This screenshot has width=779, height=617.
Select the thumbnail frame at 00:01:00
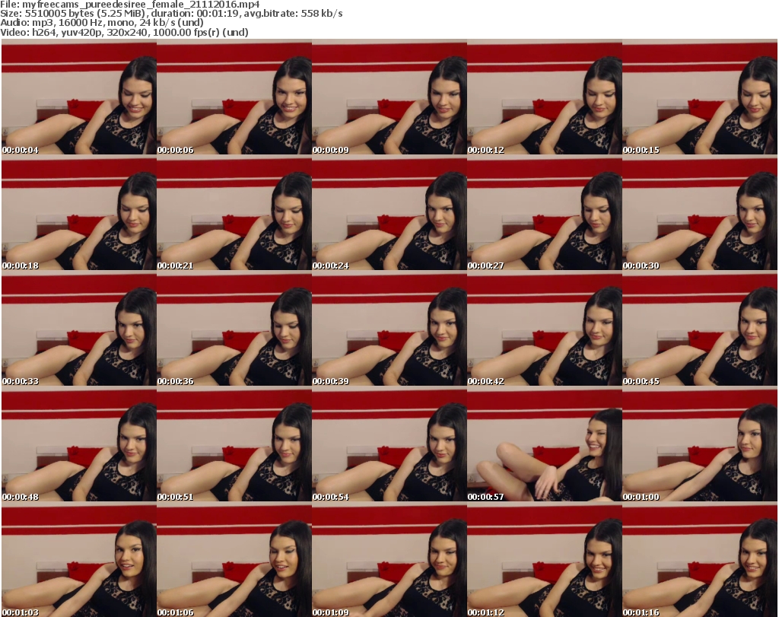[x=700, y=444]
